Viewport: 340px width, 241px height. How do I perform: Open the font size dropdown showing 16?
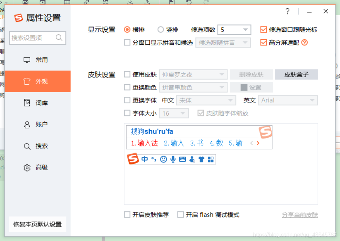174,113
